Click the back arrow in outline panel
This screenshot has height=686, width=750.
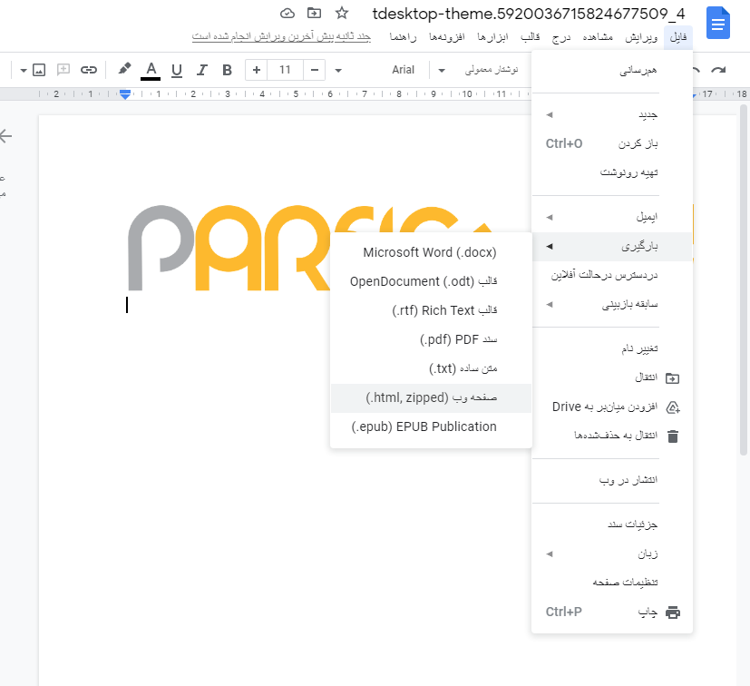(x=5, y=136)
